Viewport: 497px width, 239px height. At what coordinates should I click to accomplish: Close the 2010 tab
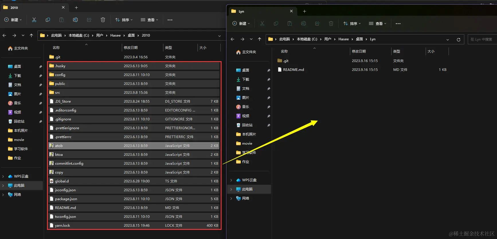pos(63,7)
